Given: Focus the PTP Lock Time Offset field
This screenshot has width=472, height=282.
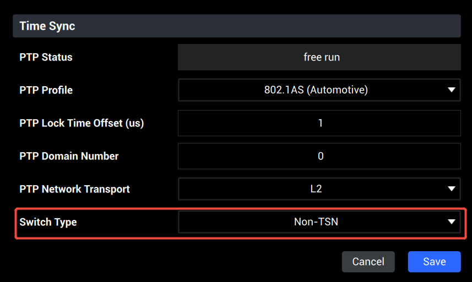Looking at the screenshot, I should [319, 123].
